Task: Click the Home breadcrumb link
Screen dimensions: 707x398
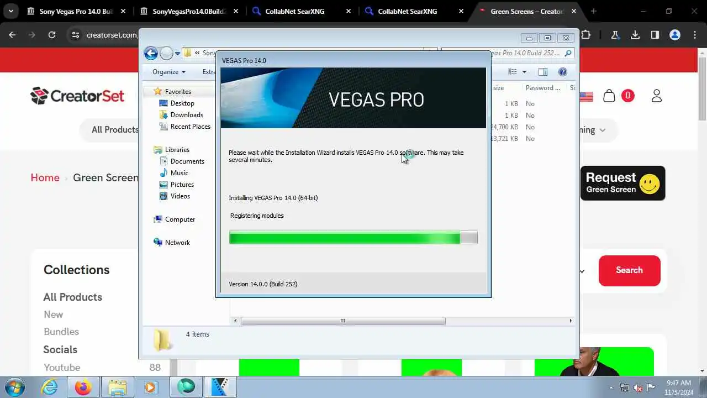Action: 45,177
